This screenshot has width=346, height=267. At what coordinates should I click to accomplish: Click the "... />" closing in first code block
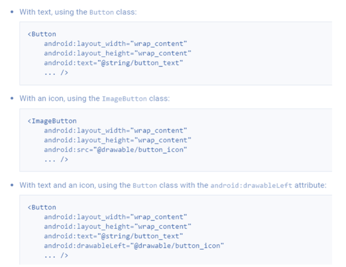pyautogui.click(x=56, y=73)
